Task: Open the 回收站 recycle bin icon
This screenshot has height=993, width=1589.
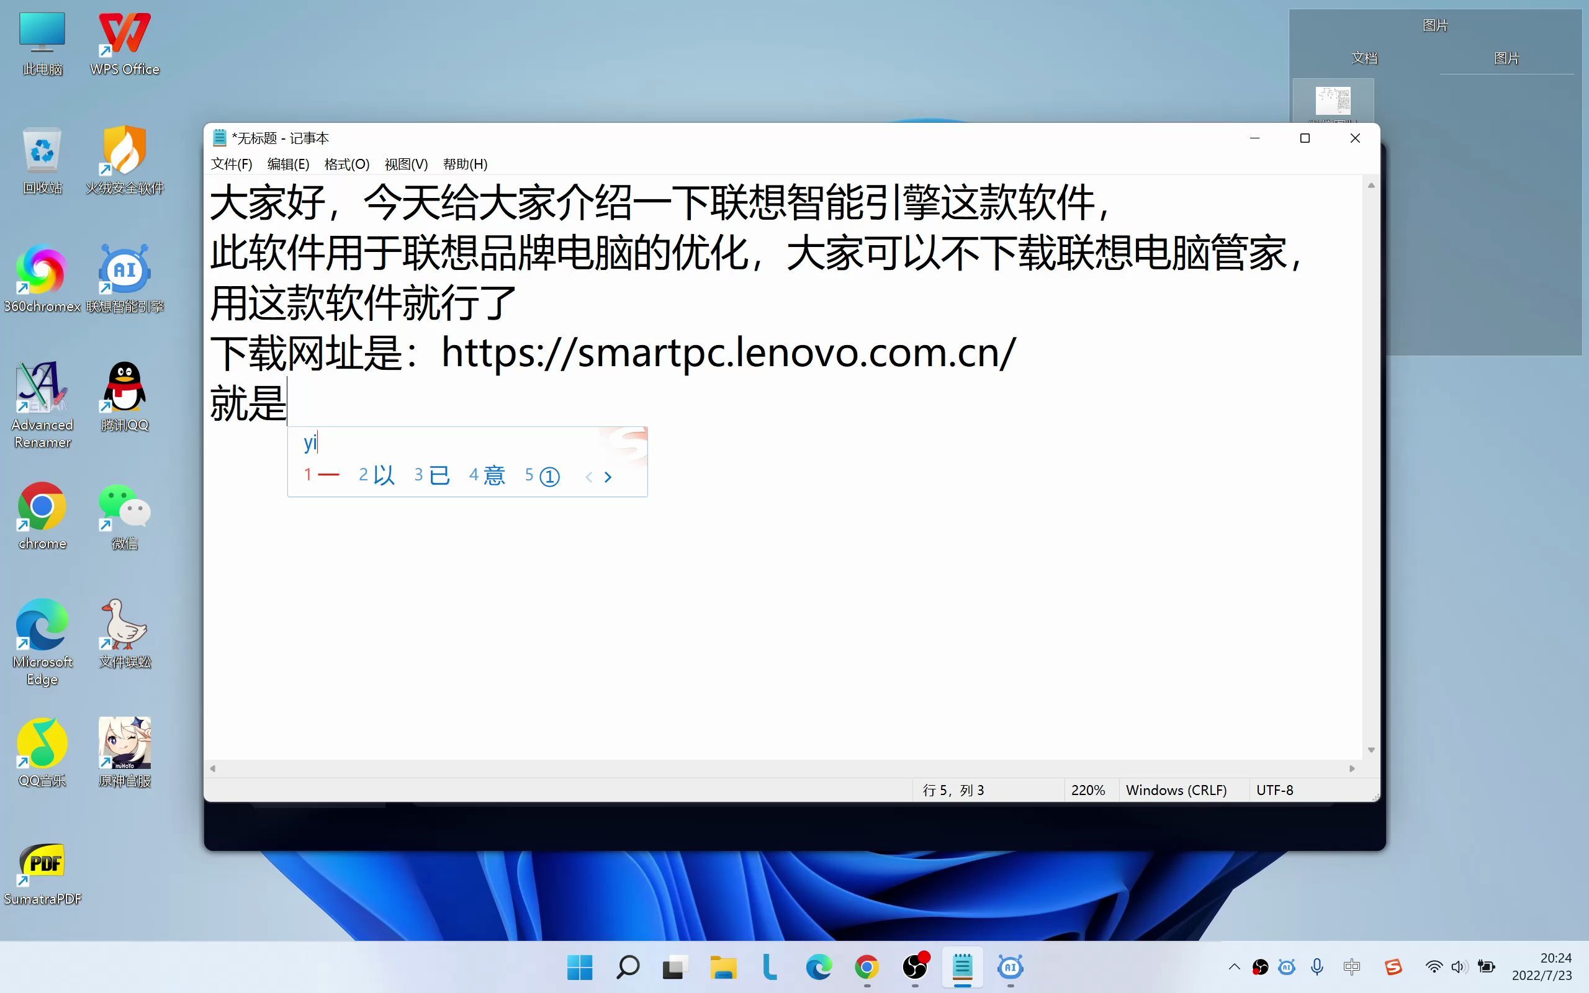Action: click(x=42, y=161)
